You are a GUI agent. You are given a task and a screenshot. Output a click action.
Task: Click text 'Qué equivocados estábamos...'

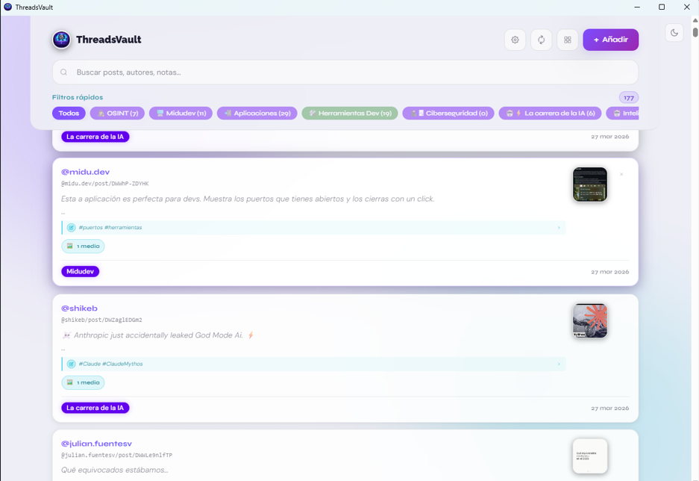click(x=115, y=470)
